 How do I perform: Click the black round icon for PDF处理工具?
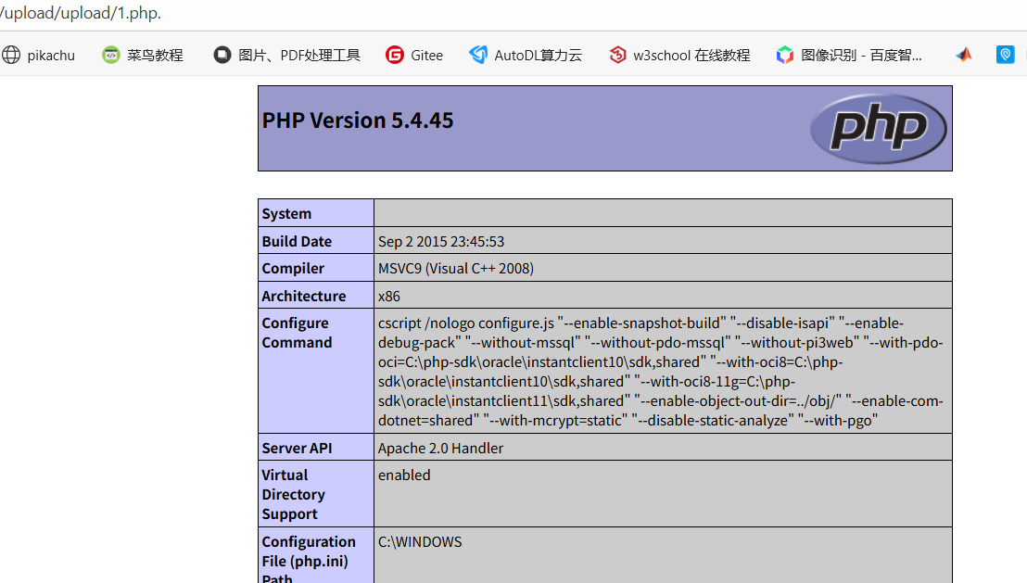tap(222, 55)
